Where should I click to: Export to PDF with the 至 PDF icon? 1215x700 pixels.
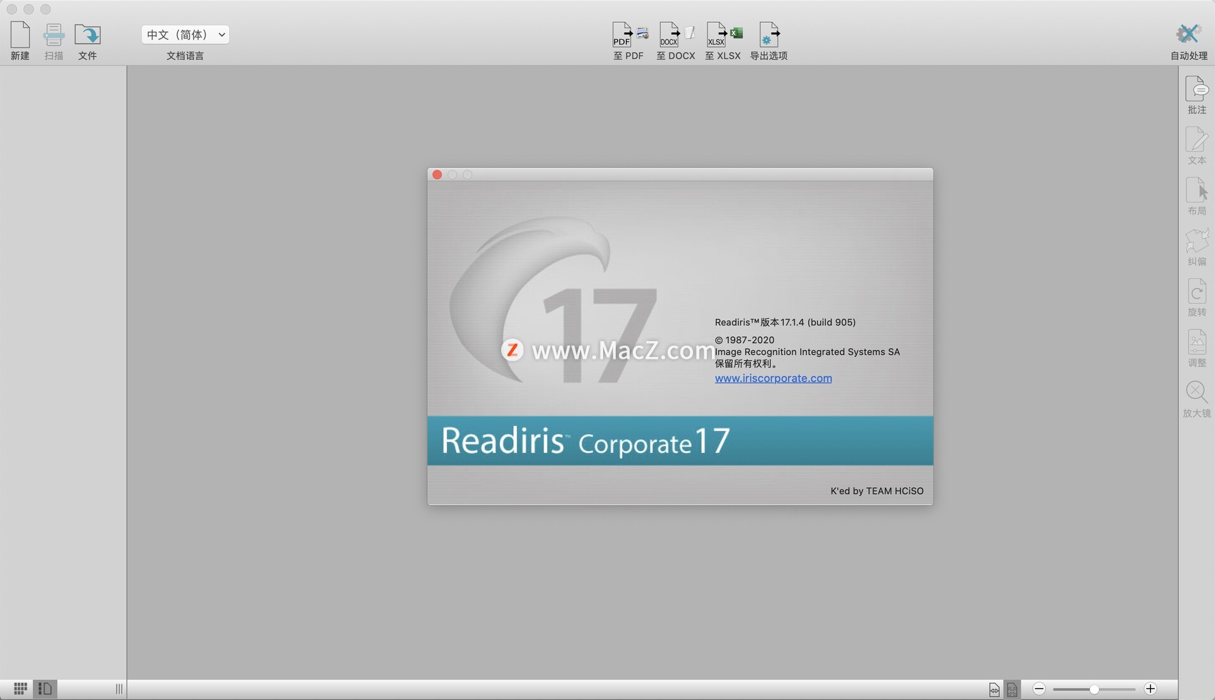coord(622,34)
